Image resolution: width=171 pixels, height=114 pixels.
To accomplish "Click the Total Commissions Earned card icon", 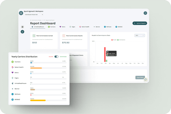I will 34,36.
